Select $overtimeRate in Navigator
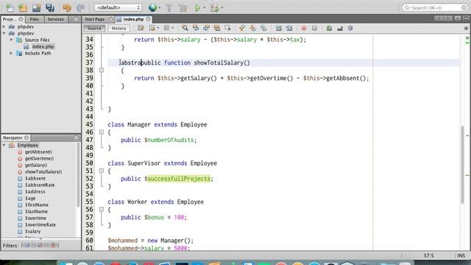This screenshot has height=265, width=471. tap(40, 225)
